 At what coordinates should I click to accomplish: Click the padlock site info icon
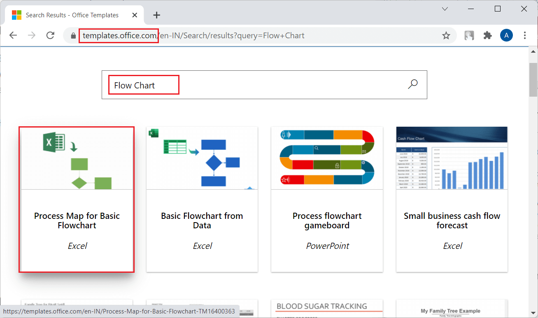point(73,36)
